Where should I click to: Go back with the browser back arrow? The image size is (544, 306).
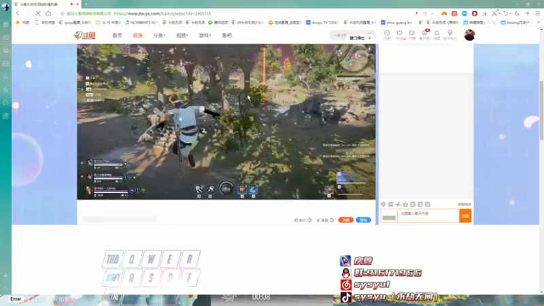tap(18, 14)
